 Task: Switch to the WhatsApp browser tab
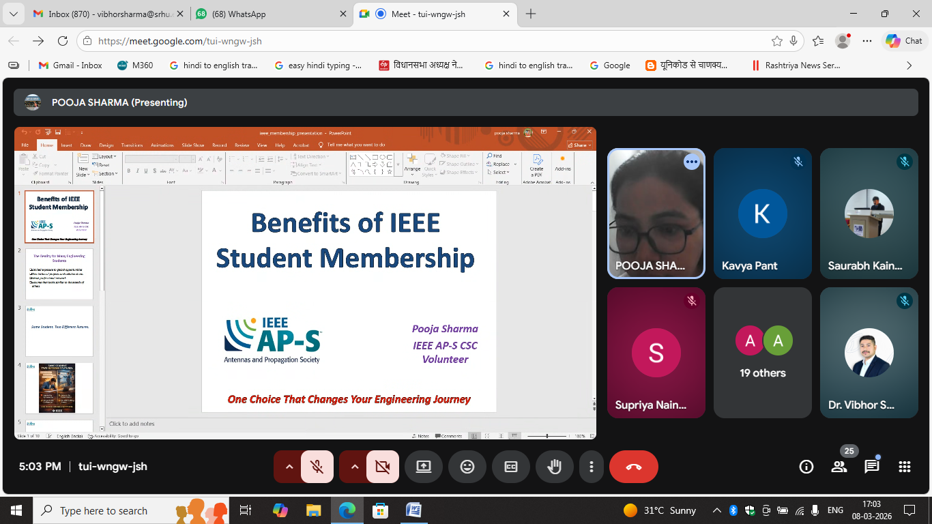click(x=263, y=14)
